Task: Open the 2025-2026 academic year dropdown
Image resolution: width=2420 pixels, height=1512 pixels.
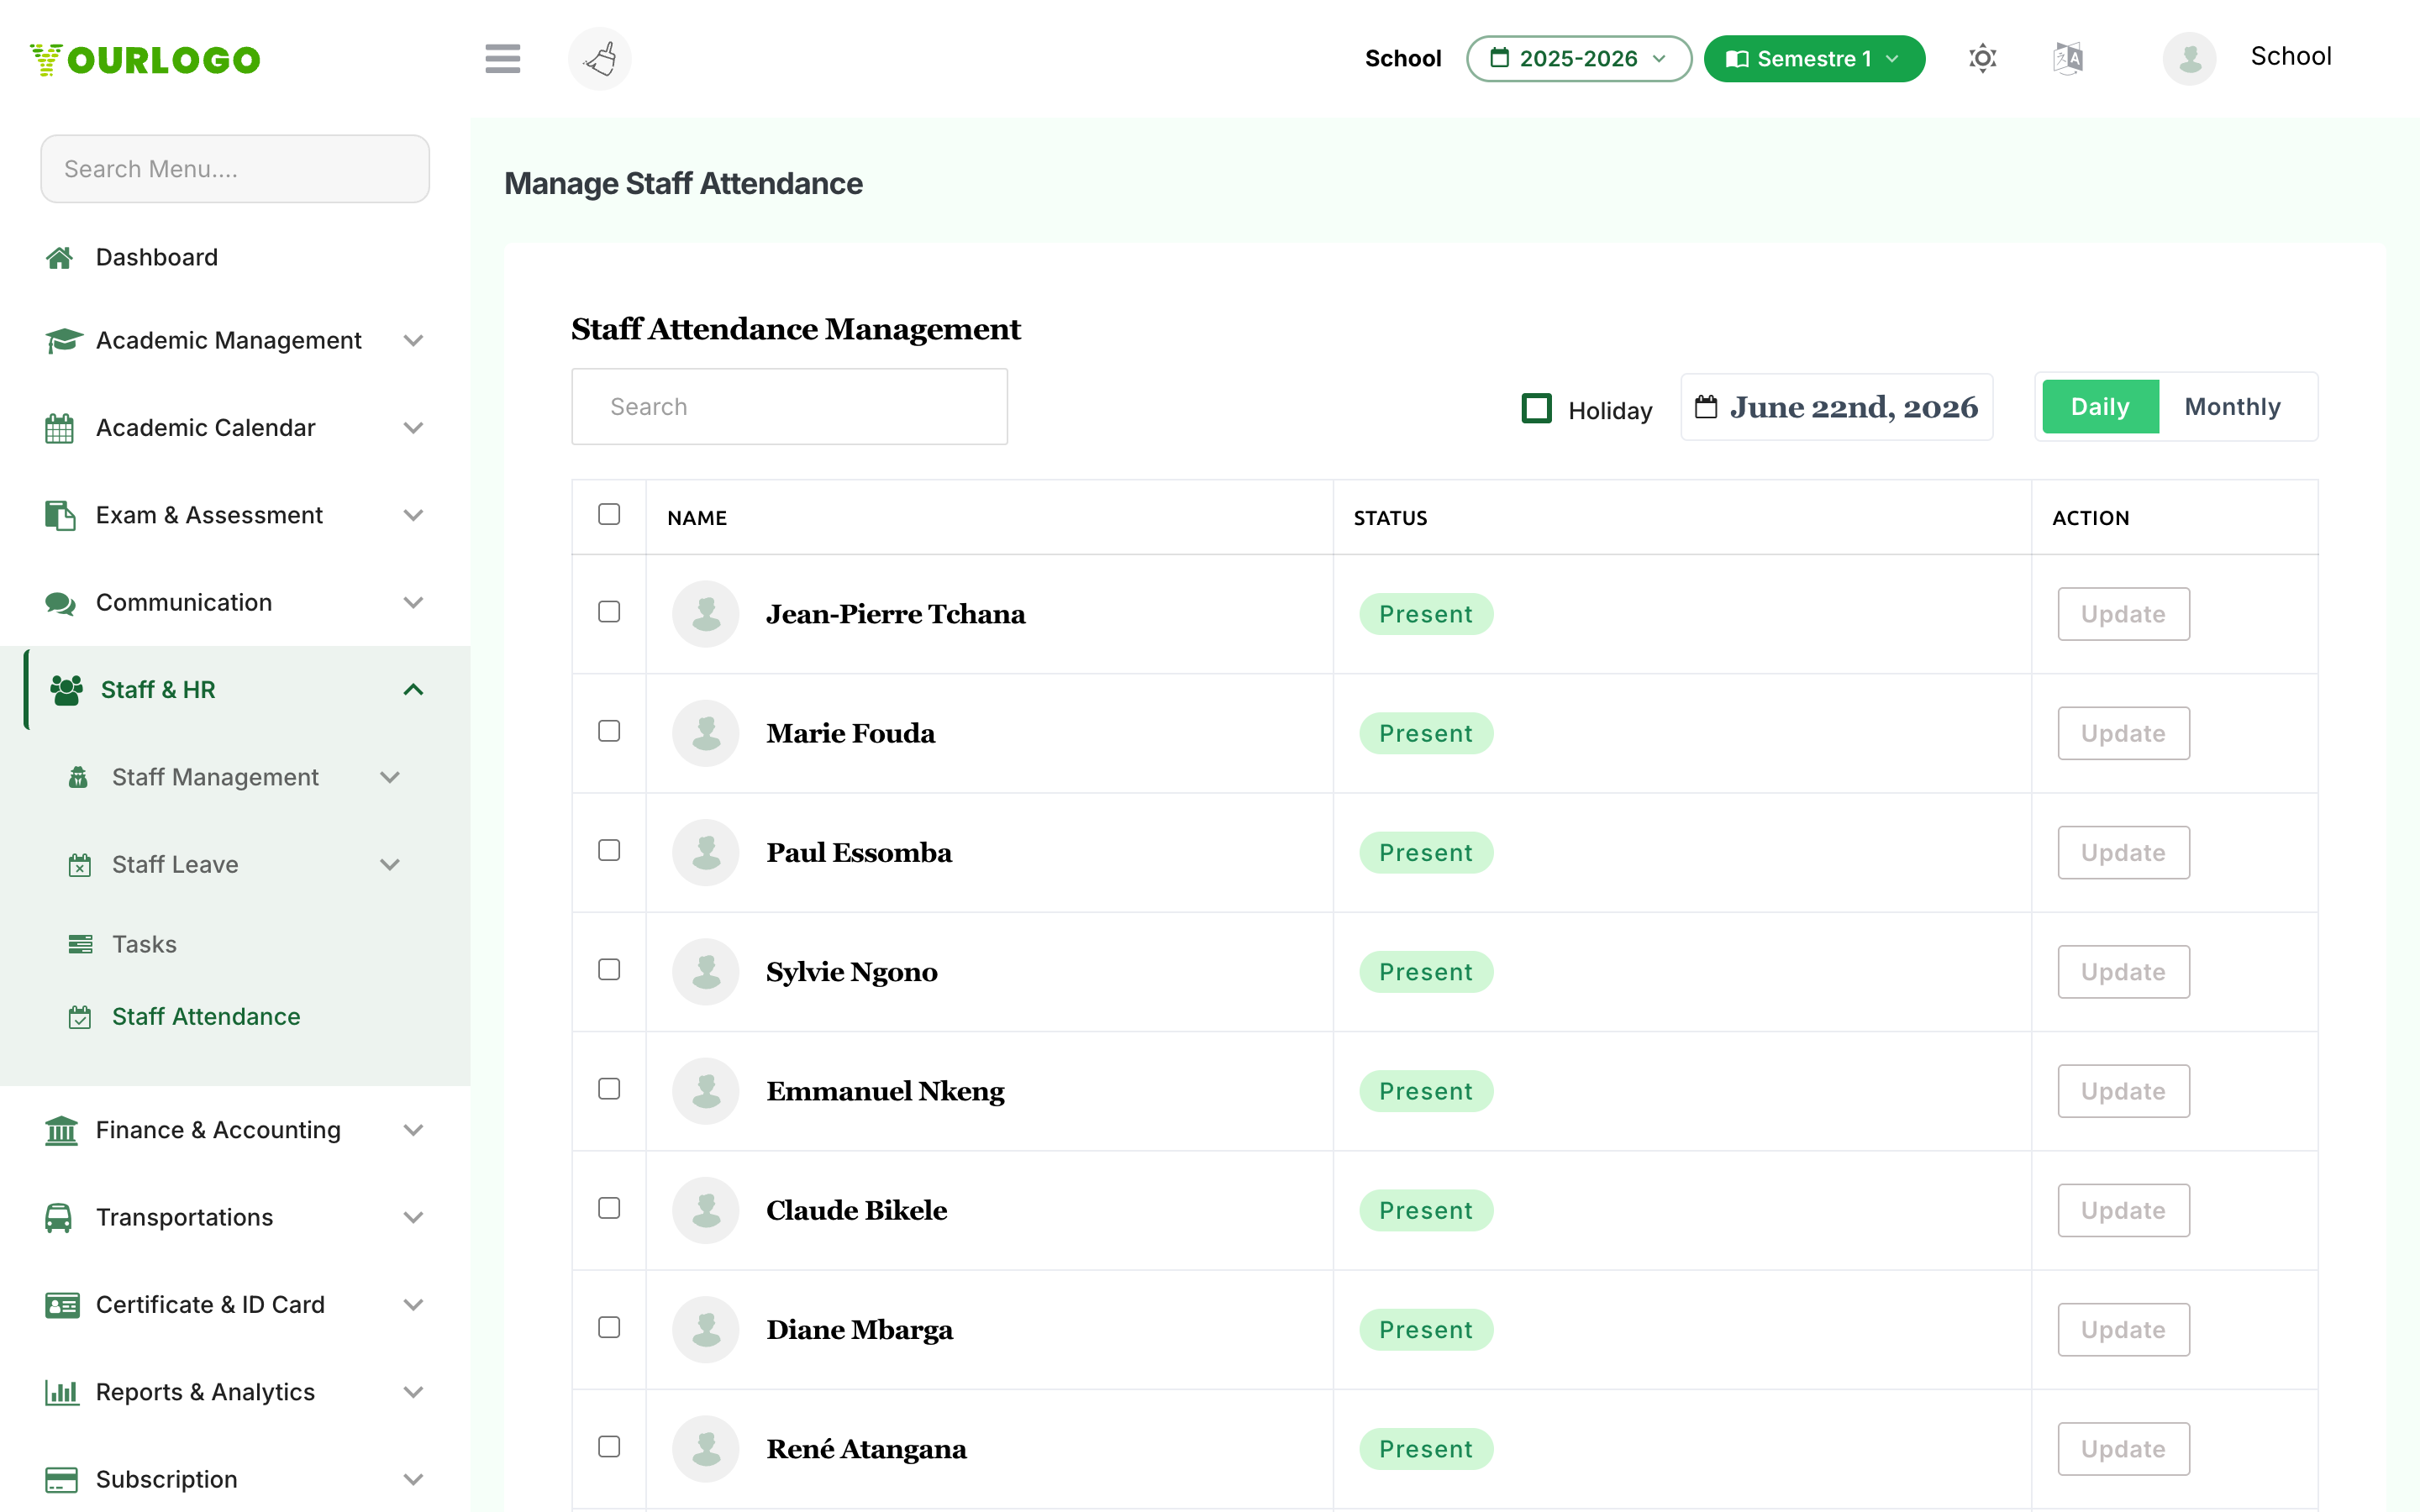Action: pos(1578,58)
